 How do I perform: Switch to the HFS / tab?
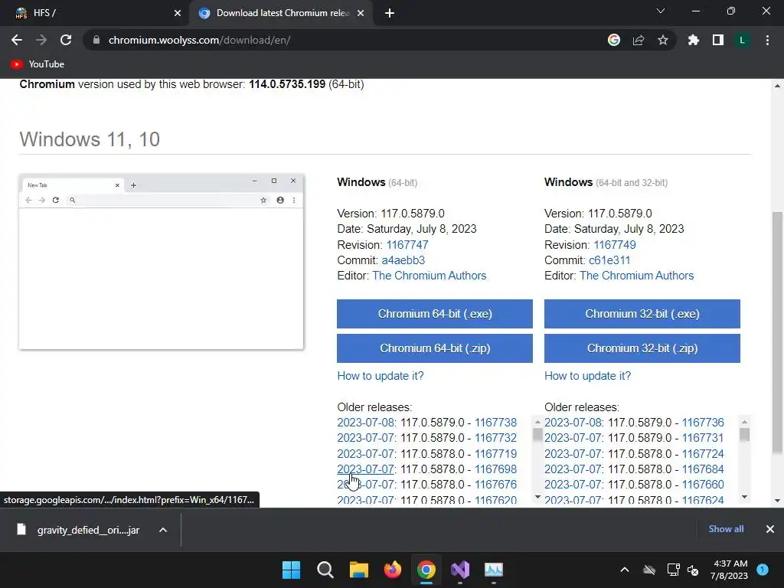[95, 13]
